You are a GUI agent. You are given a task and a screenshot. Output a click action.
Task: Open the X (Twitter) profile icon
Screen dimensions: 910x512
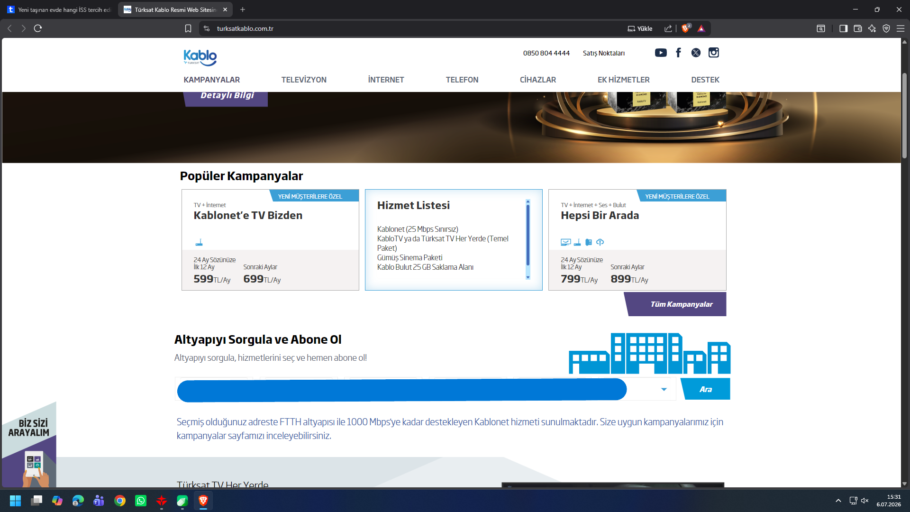tap(696, 53)
